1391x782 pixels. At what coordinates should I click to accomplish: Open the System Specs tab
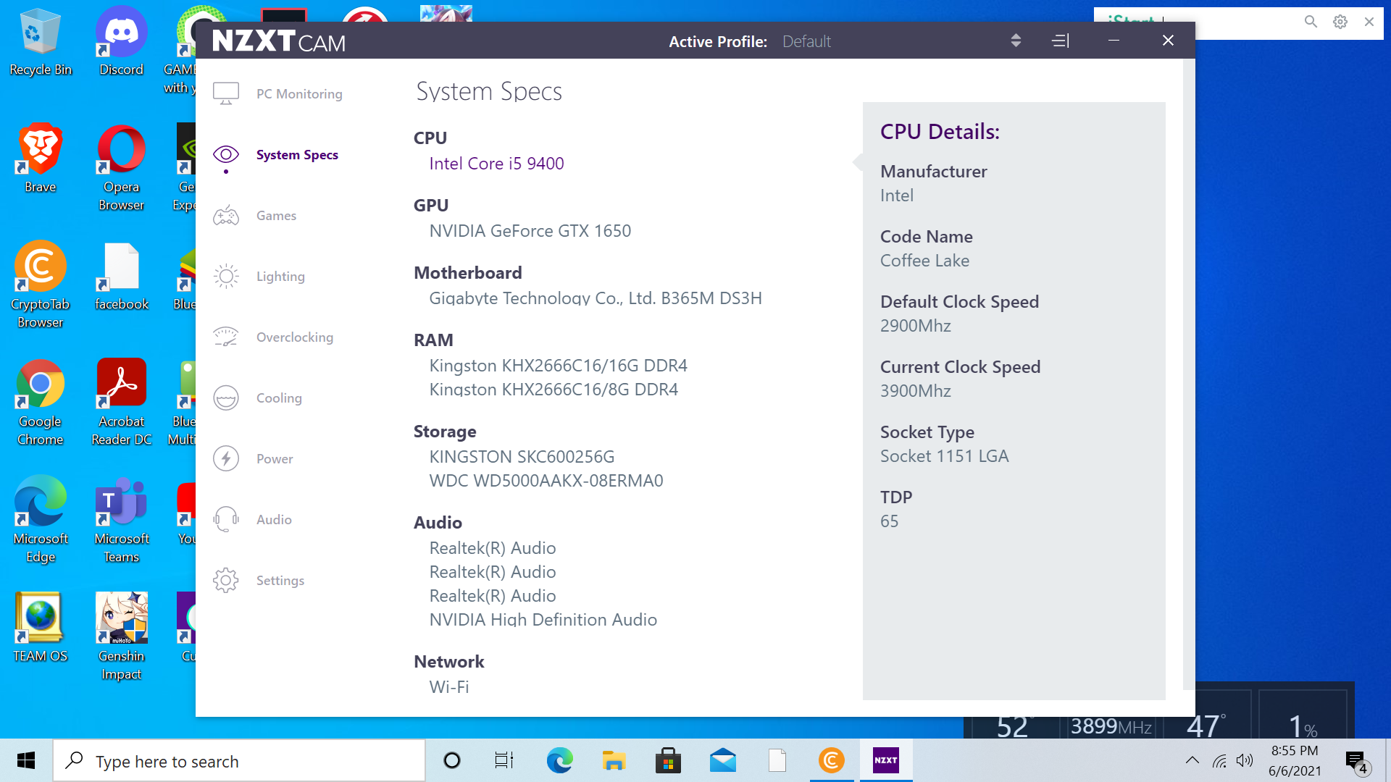297,154
